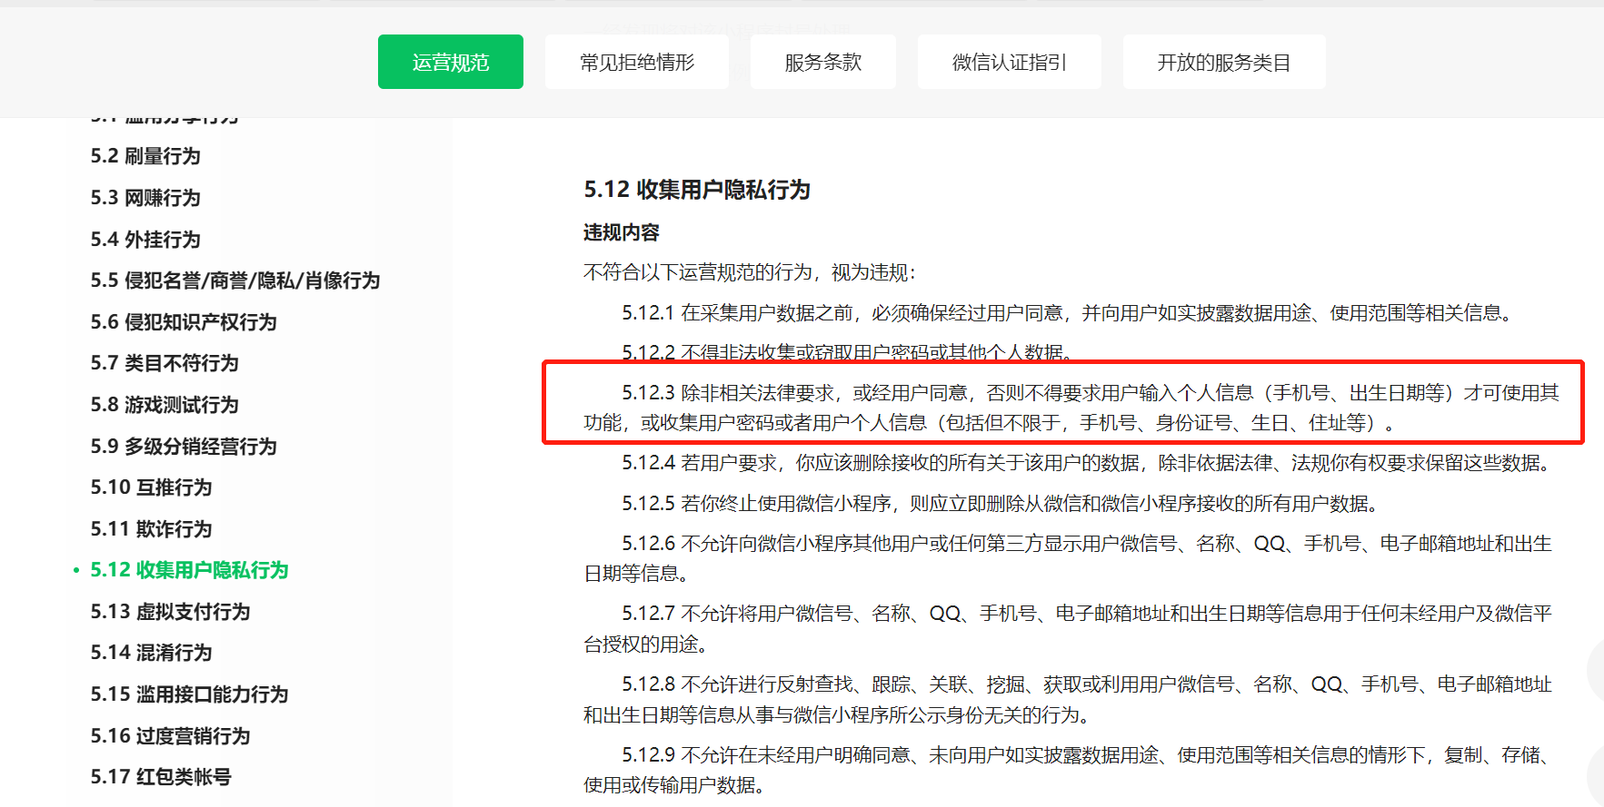Go to the 微信认证指引 tab
Viewport: 1604px width, 807px height.
coord(1009,62)
